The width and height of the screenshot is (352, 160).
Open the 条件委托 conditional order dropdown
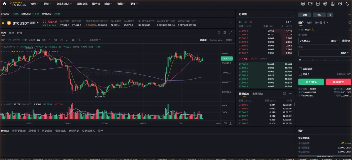tap(321, 23)
